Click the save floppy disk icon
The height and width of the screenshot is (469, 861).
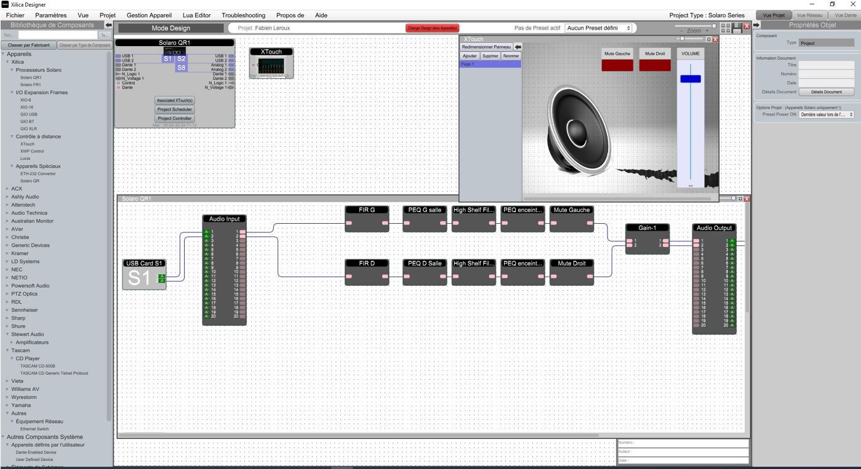(x=737, y=28)
